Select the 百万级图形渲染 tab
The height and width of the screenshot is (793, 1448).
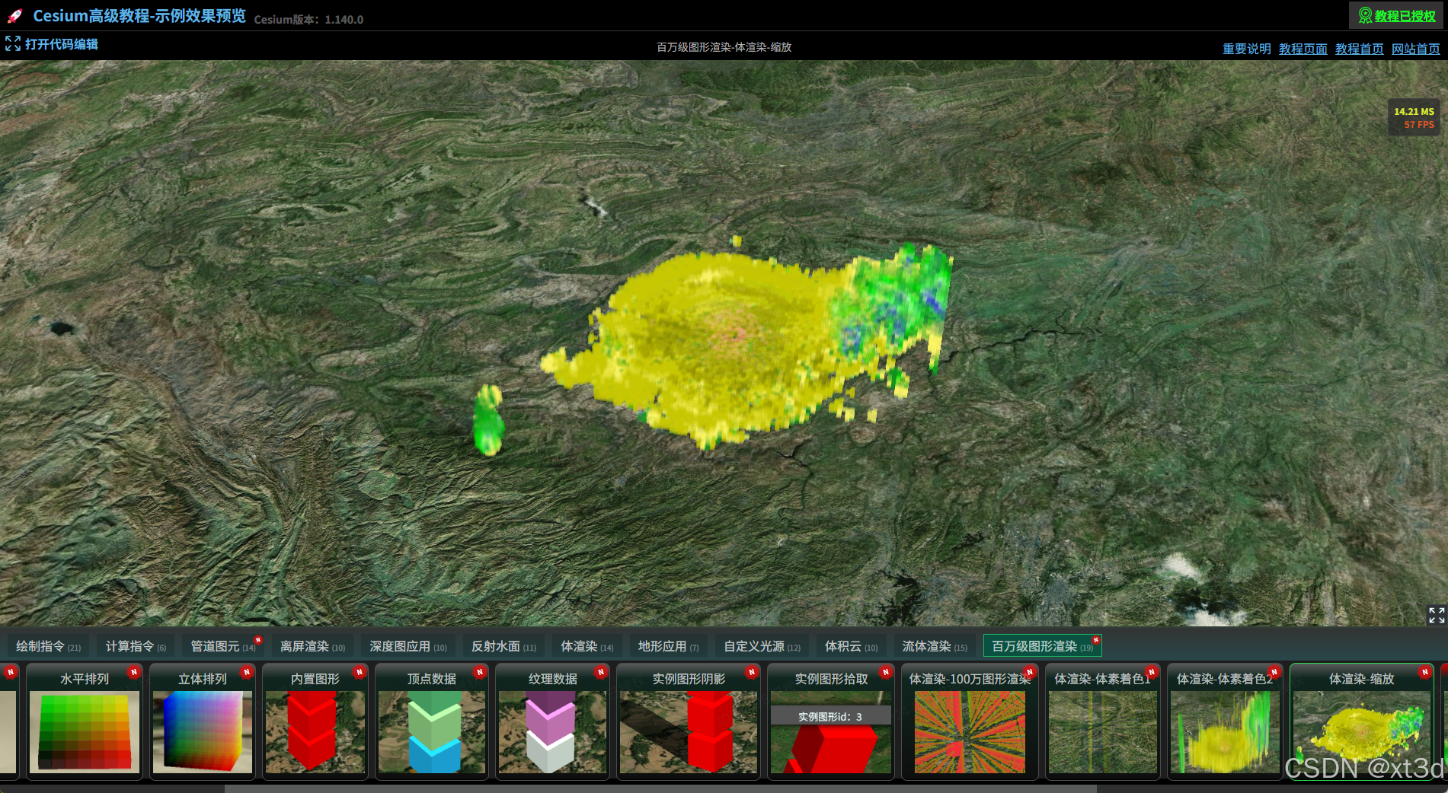coord(1042,646)
